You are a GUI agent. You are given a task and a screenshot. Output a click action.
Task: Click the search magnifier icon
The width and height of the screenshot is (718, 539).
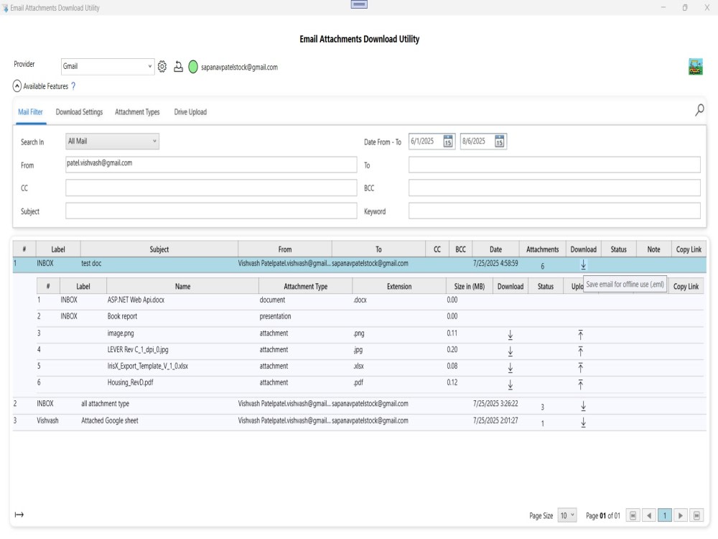tap(699, 110)
